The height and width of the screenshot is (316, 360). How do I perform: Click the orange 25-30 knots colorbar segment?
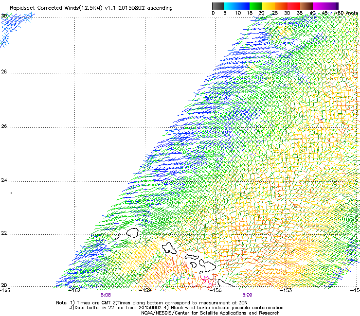click(x=281, y=6)
